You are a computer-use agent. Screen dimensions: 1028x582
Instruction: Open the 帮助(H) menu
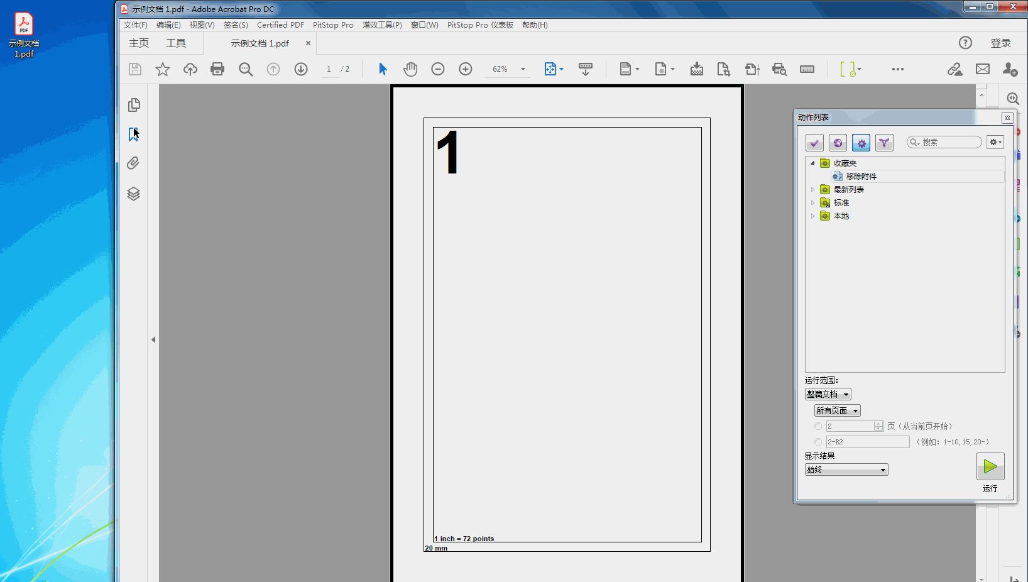[535, 25]
